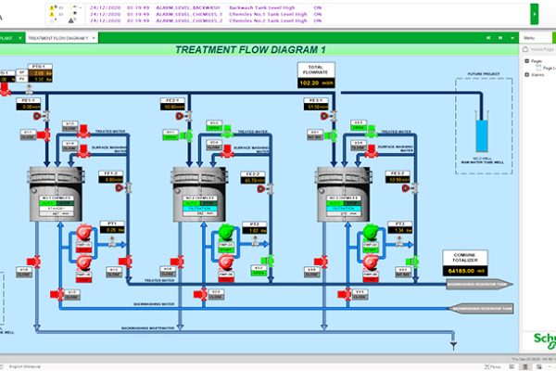Click flow meter symbol under FE3-1 readout
556x371 pixels.
pyautogui.click(x=329, y=116)
